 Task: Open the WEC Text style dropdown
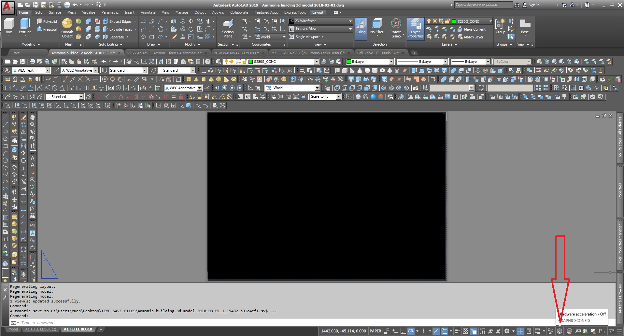coord(31,70)
